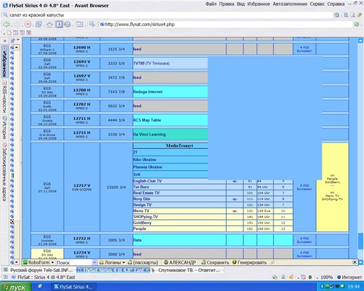Screen dimensions: 364x291
Task: Open English Club TV link
Action: tap(147, 181)
